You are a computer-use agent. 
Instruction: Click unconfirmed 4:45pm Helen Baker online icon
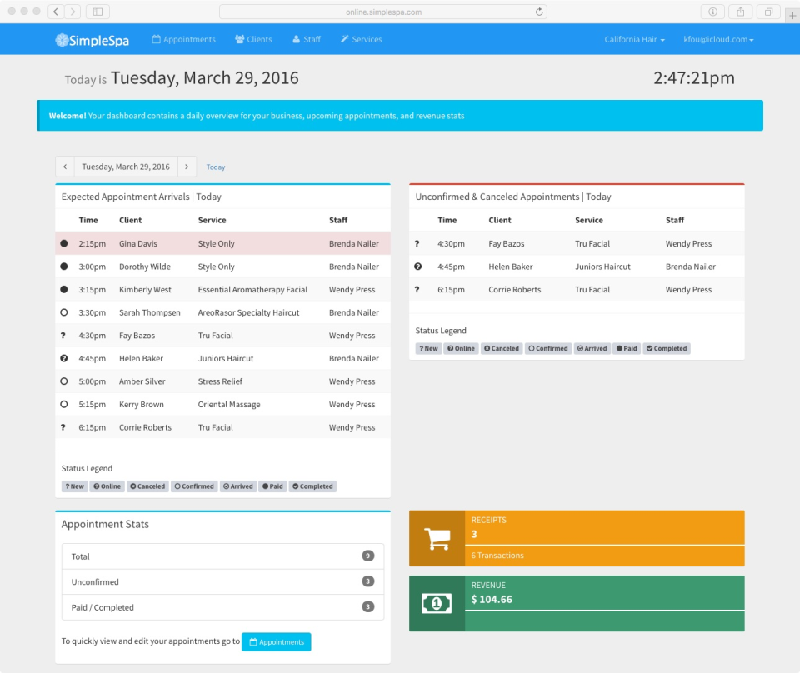[x=417, y=267]
